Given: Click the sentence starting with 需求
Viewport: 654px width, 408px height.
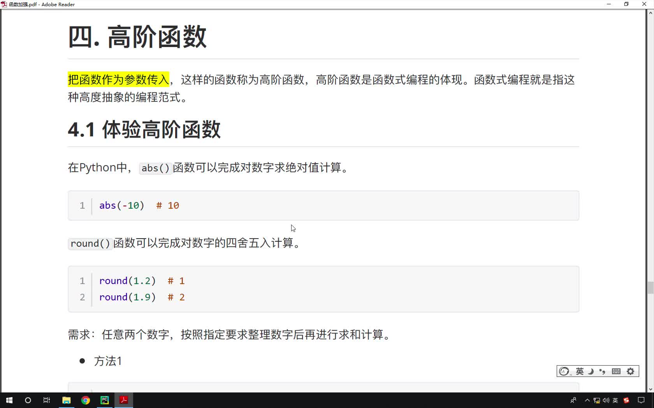Looking at the screenshot, I should pos(230,335).
